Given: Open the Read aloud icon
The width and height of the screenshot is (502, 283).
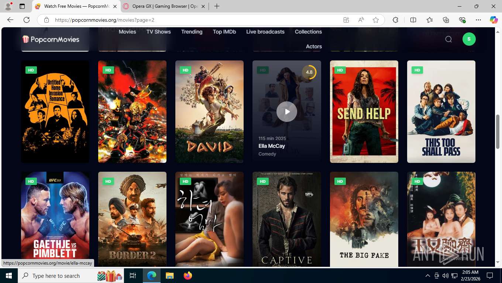Looking at the screenshot, I should (x=361, y=20).
